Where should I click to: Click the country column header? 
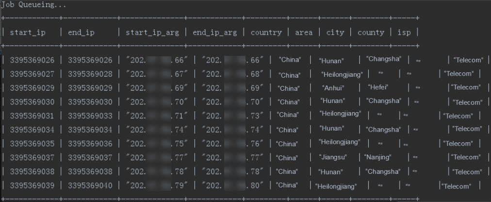click(266, 33)
